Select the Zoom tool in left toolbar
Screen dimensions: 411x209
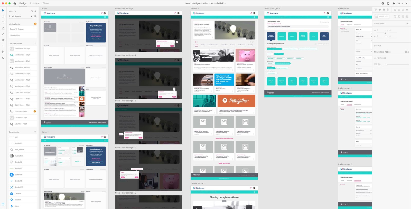pyautogui.click(x=3, y=58)
